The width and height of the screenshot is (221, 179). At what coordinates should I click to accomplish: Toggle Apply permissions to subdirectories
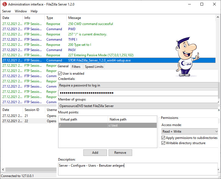pyautogui.click(x=163, y=138)
